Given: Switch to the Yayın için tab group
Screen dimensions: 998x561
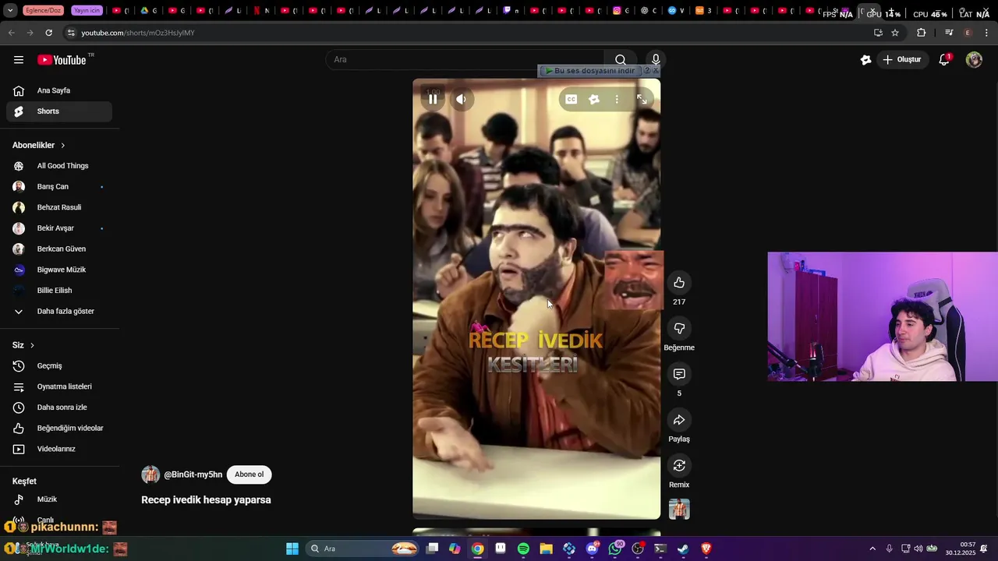Looking at the screenshot, I should click(x=87, y=11).
